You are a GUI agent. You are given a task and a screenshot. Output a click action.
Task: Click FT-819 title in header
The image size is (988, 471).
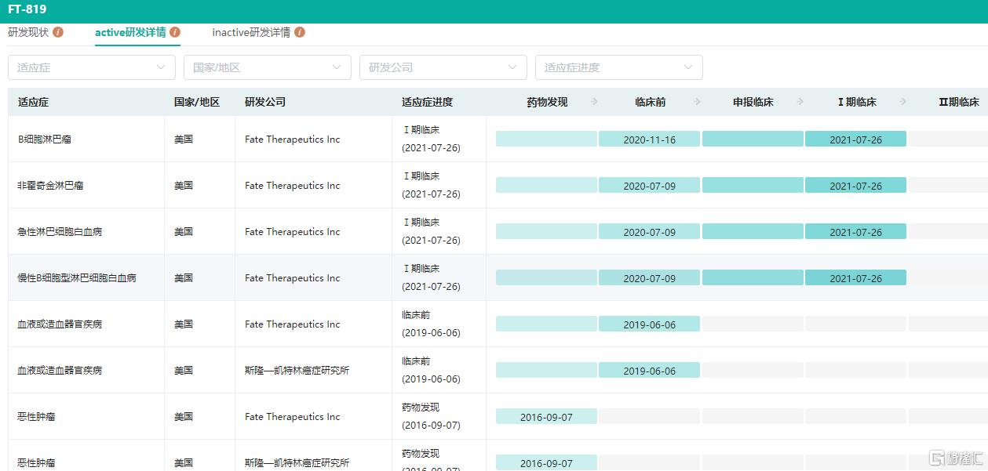click(x=27, y=10)
